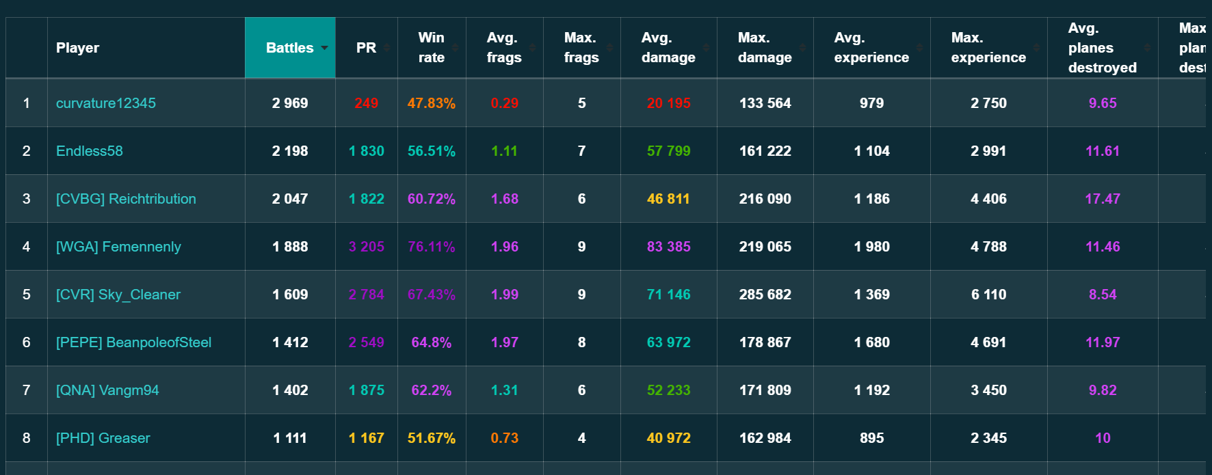Click the Avg. planes destroyed sort arrow
The height and width of the screenshot is (475, 1212).
pos(1148,48)
